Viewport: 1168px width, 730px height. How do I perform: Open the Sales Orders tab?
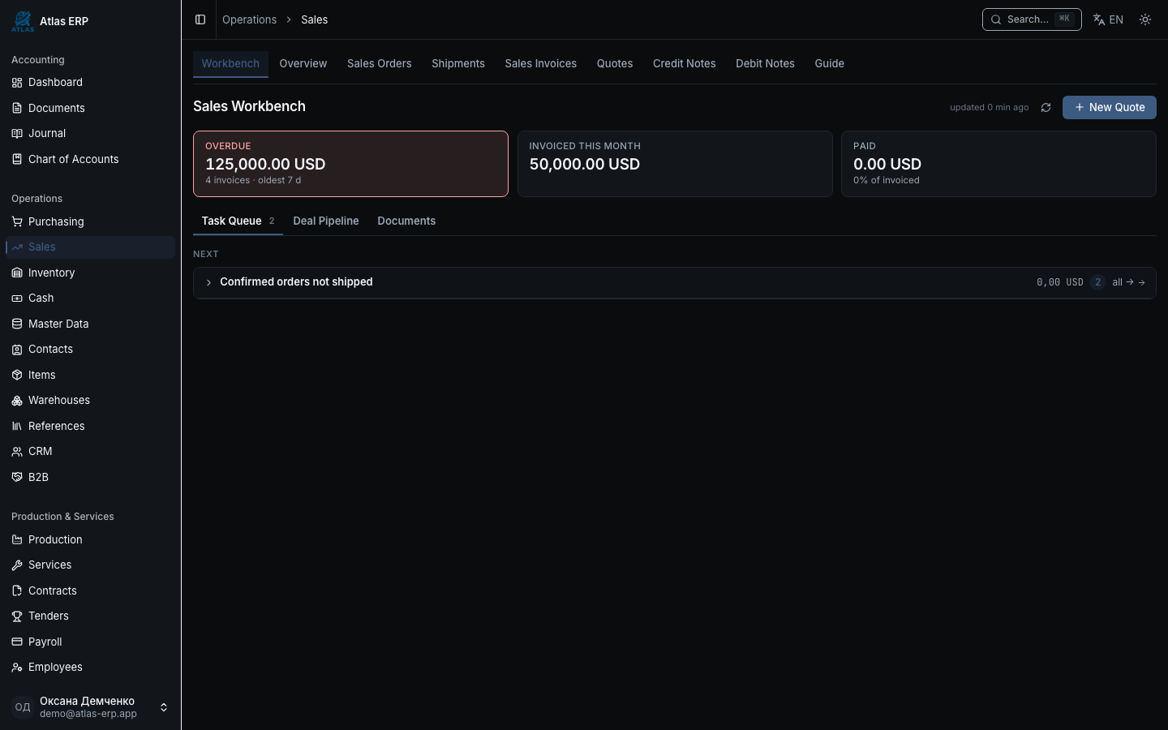(380, 64)
